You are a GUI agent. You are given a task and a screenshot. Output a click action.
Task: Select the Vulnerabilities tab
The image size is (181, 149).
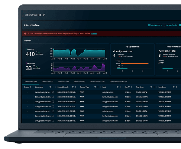(97, 82)
